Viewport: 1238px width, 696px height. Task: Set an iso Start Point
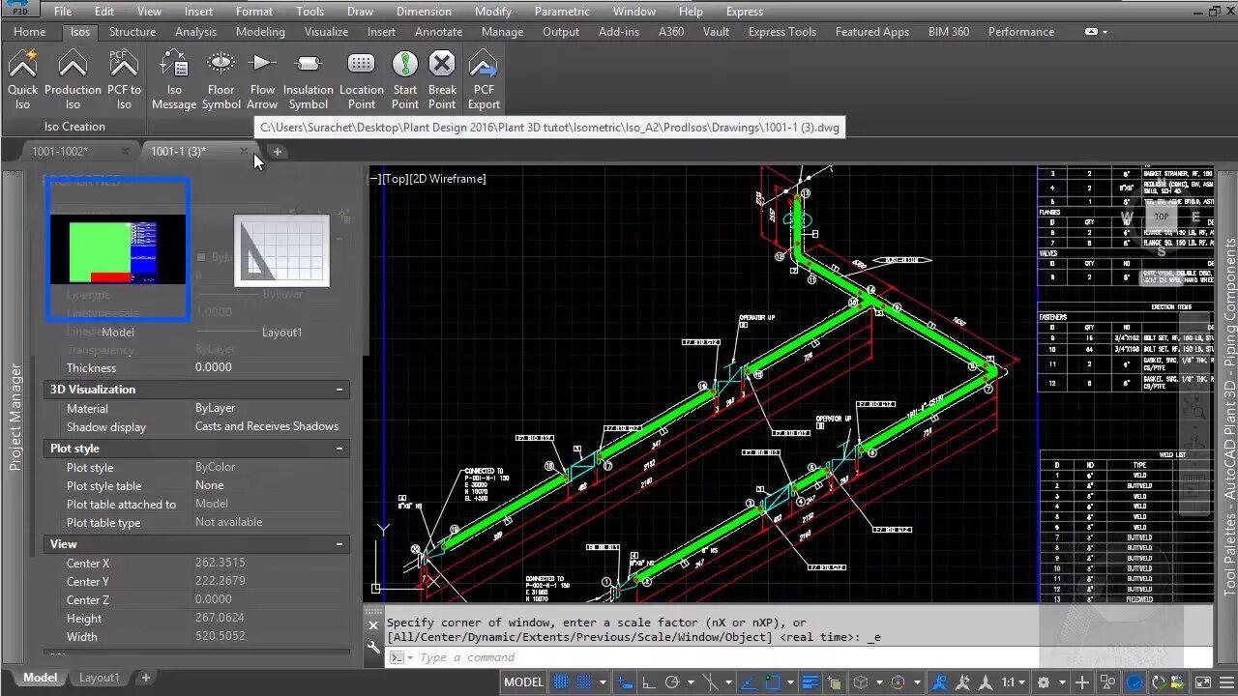tap(405, 80)
